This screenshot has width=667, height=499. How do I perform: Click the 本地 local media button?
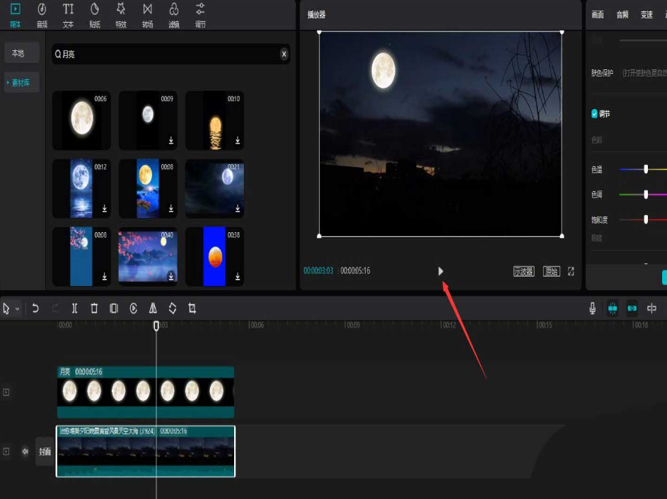(18, 53)
